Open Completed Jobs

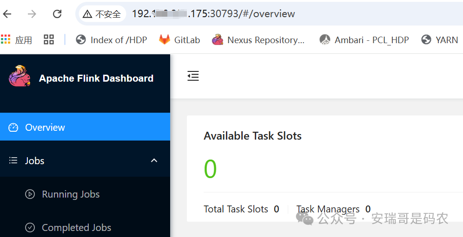(x=77, y=228)
